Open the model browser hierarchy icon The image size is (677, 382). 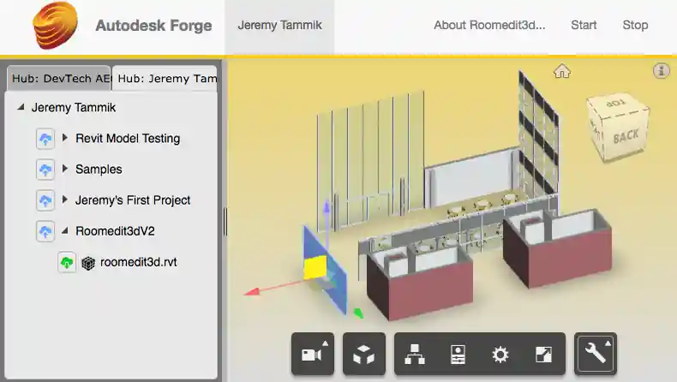click(416, 354)
